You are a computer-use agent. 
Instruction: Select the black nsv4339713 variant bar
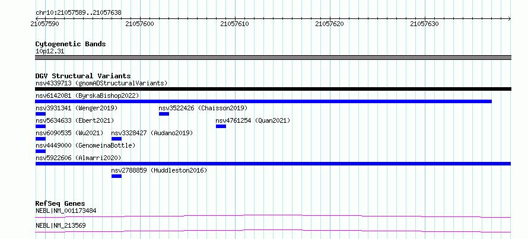coord(273,89)
